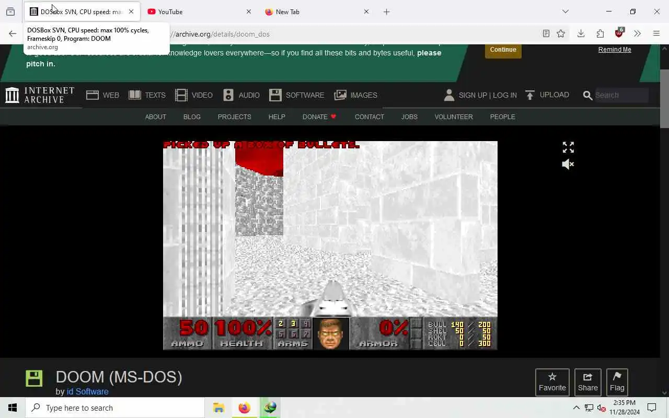Screen dimensions: 669x418
Task: Open the JOBS link
Action: coord(409,117)
